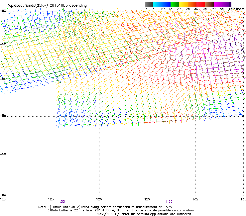The image size is (246, 216).
Task: Click the red 30-35 knots legend segment
Action: 201,4
